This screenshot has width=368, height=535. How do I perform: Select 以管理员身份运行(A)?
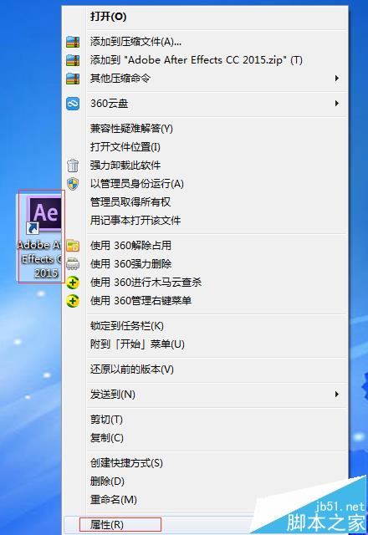click(205, 184)
